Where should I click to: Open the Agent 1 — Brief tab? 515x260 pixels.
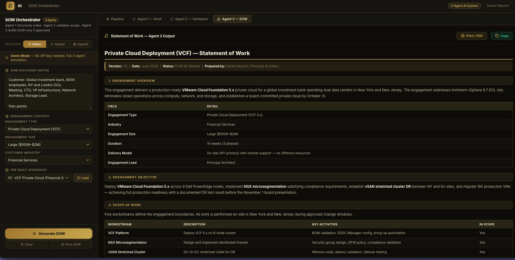coord(147,19)
